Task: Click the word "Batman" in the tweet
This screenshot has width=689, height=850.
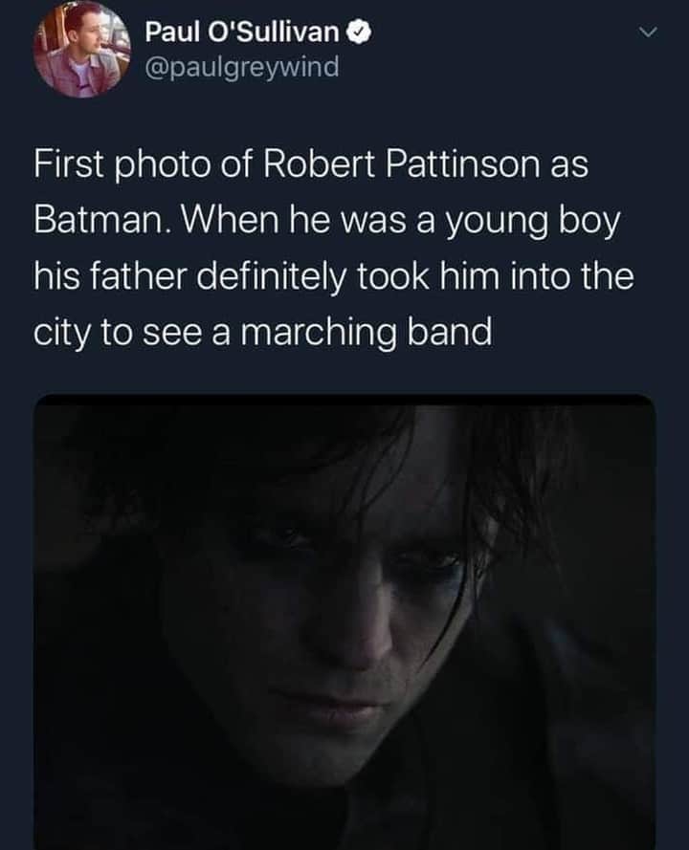Action: click(x=97, y=221)
